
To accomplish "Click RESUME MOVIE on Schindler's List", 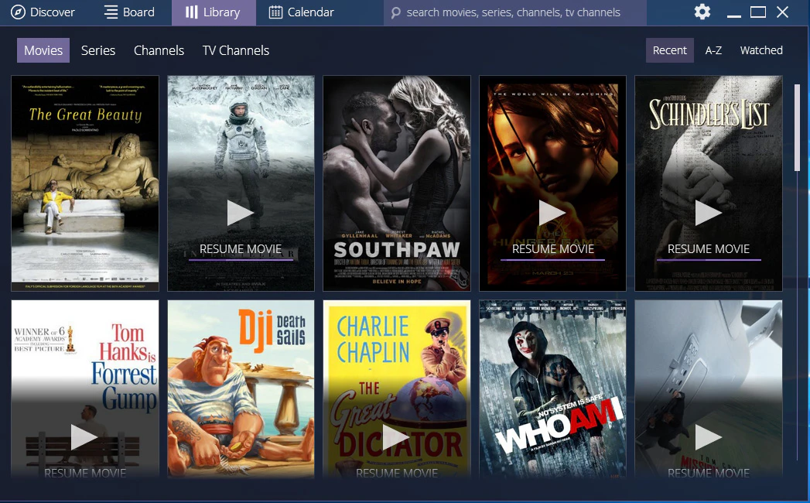I will pyautogui.click(x=708, y=249).
